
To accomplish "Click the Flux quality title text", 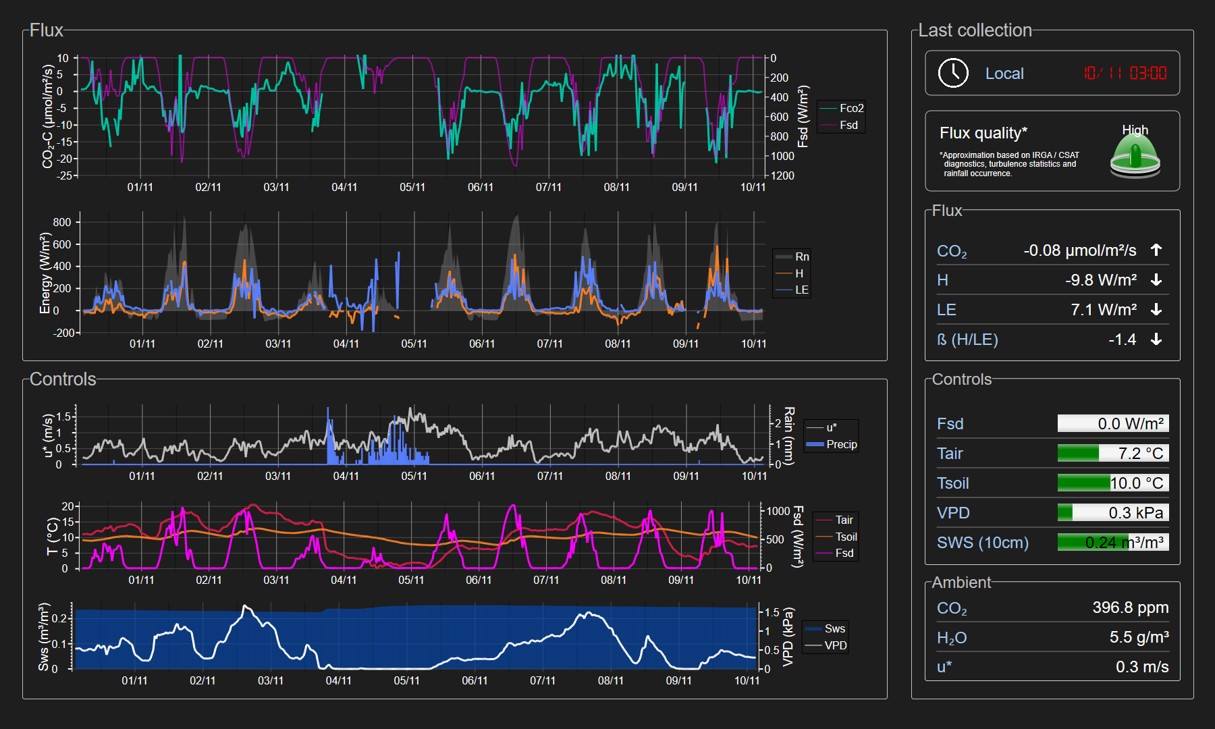I will click(983, 133).
